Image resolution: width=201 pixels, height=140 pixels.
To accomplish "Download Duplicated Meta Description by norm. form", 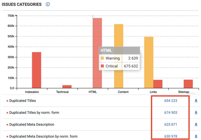I will click(196, 136).
